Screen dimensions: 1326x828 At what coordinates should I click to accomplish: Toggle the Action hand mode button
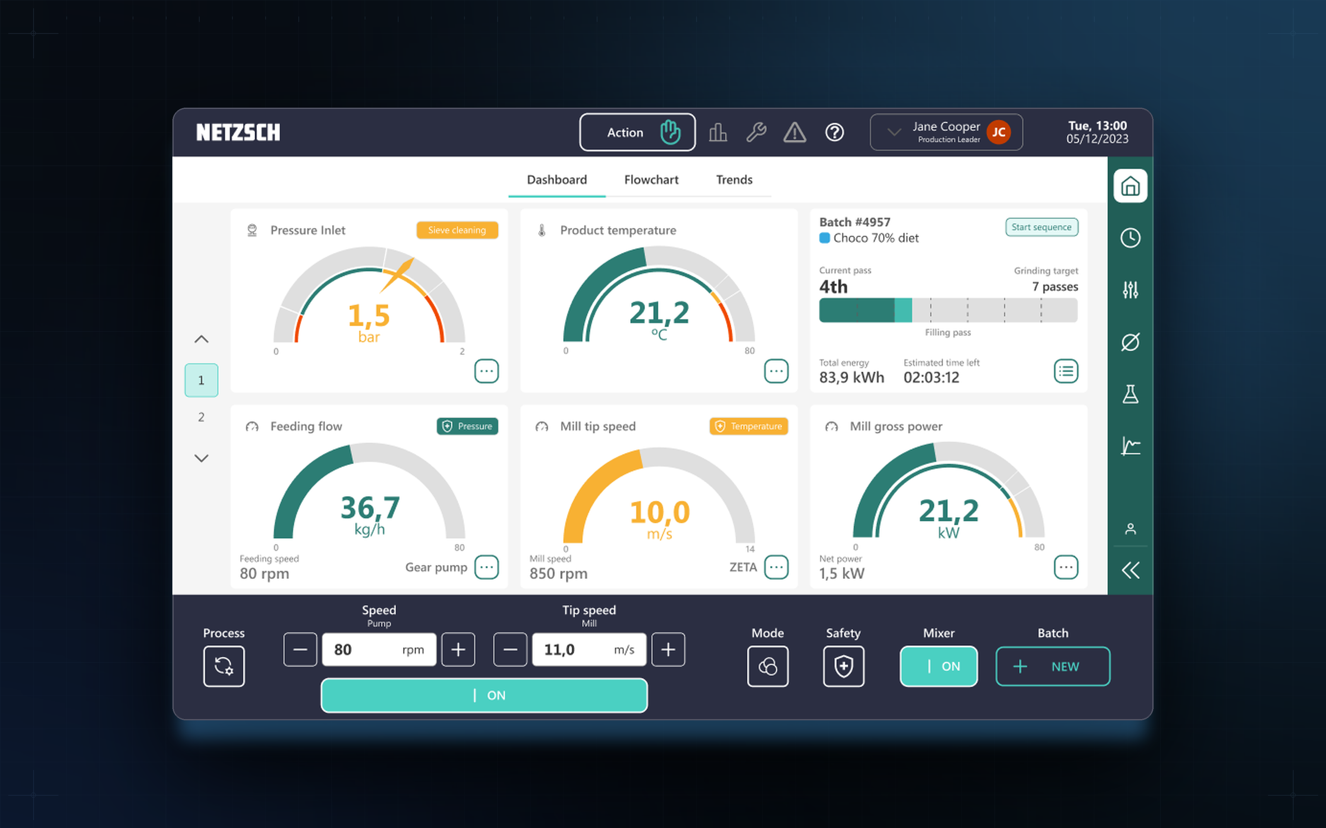point(637,132)
